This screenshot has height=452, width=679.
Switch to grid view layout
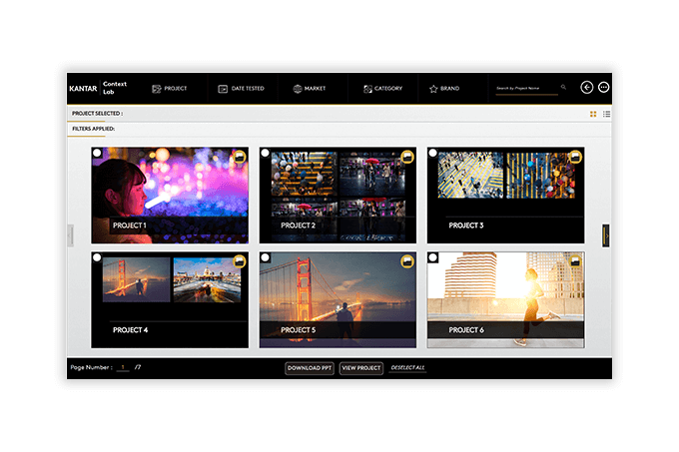tap(593, 115)
